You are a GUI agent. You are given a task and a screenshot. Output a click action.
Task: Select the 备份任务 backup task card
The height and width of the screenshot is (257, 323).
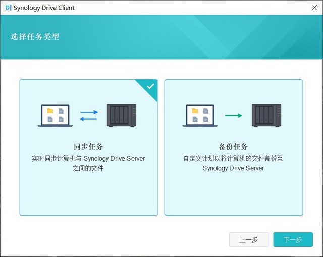coord(234,147)
